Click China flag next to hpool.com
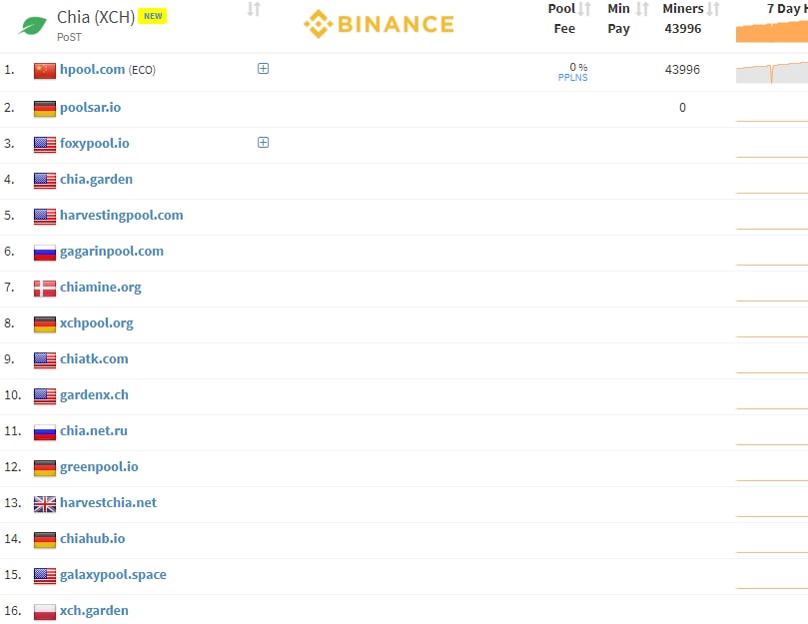The height and width of the screenshot is (624, 808). click(x=45, y=71)
